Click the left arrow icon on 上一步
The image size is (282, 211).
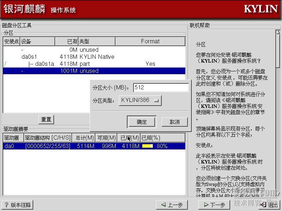pyautogui.click(x=163, y=205)
